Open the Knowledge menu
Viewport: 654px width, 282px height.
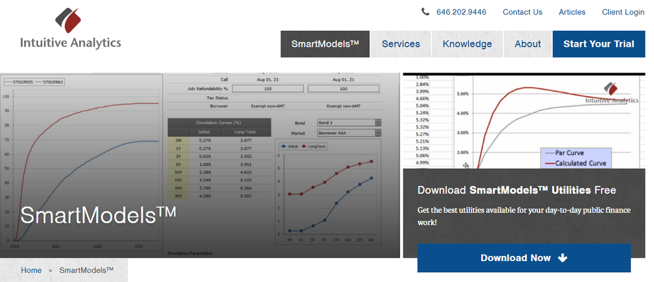(x=467, y=44)
